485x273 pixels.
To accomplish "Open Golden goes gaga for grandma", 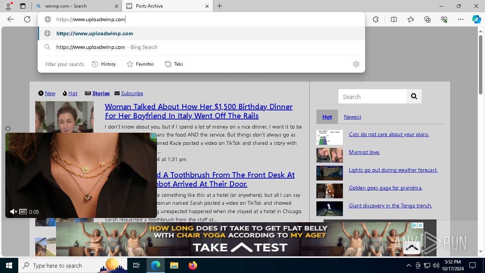I will point(385,188).
